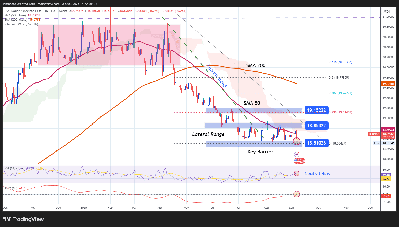Click the Sep label on the time axis
The width and height of the screenshot is (399, 227).
tap(291, 208)
